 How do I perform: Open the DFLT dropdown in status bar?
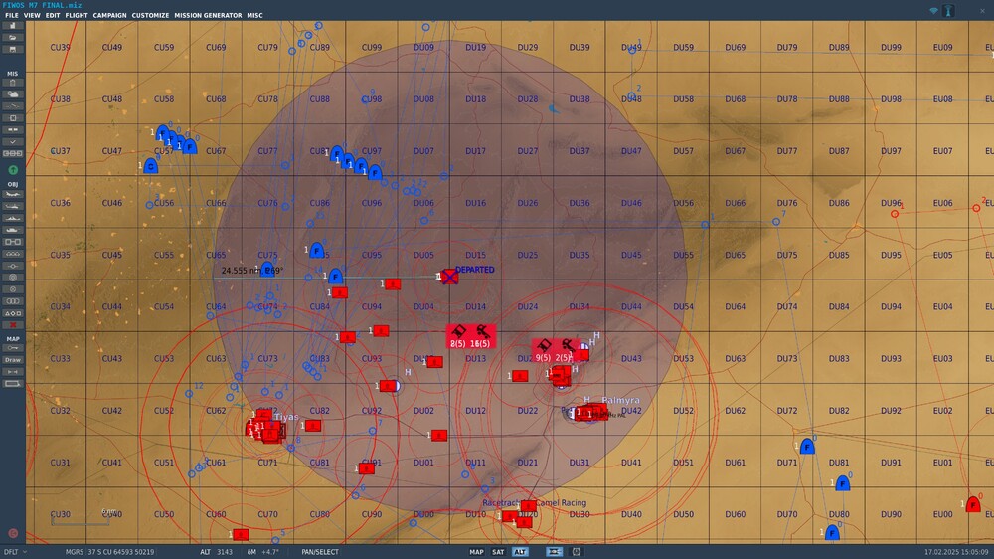coord(15,552)
